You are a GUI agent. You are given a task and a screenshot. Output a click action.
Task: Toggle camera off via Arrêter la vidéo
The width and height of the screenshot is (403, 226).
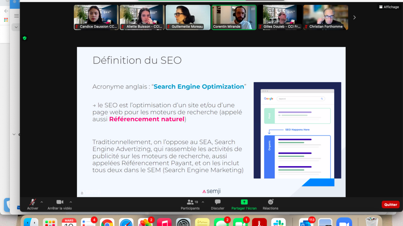(x=60, y=204)
